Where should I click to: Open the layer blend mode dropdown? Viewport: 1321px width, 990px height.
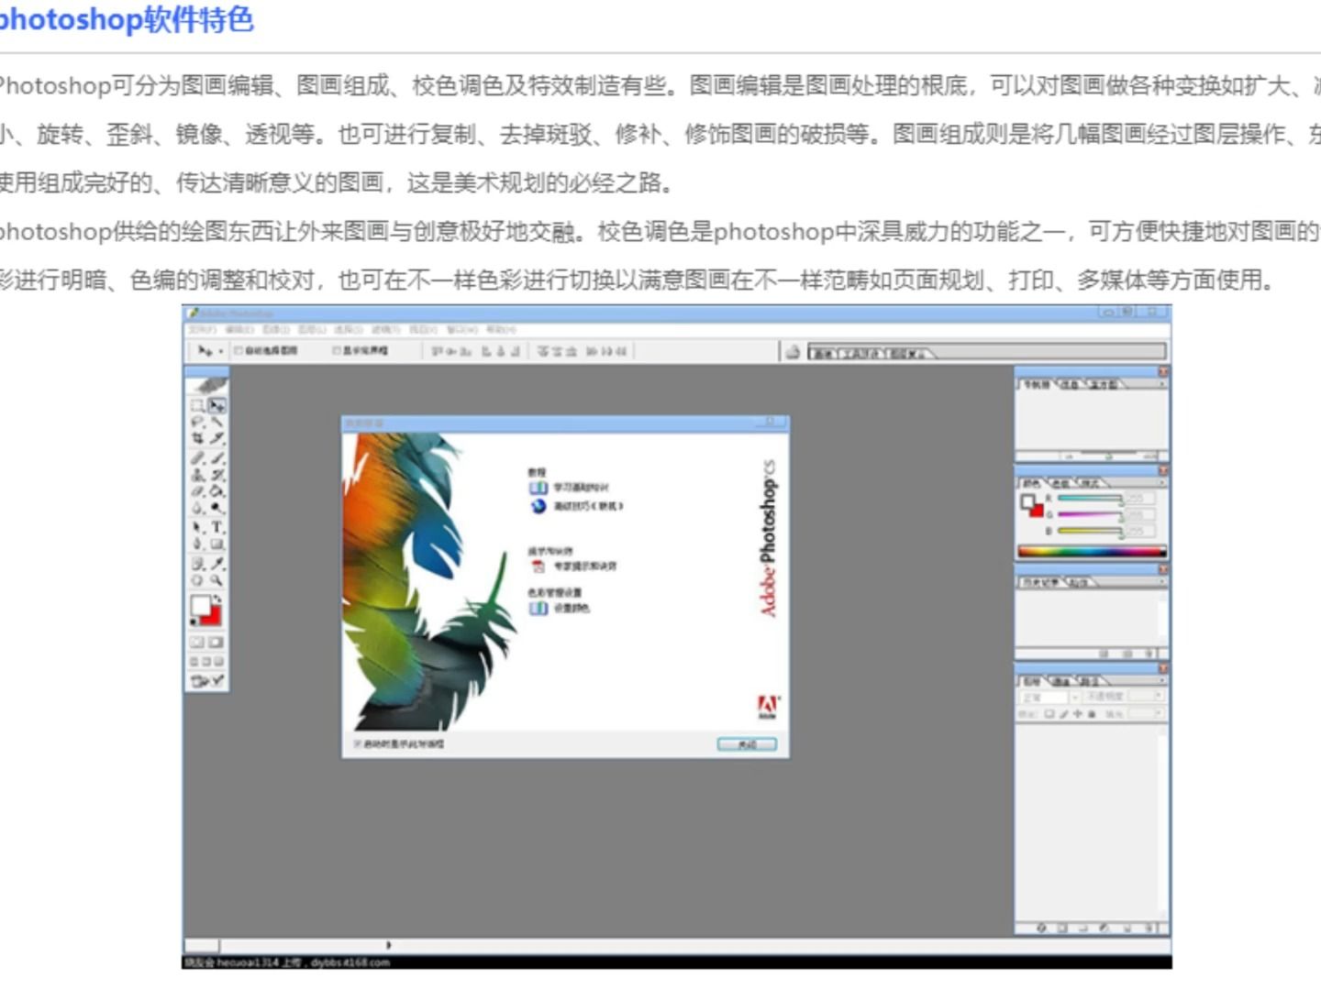pyautogui.click(x=1075, y=696)
